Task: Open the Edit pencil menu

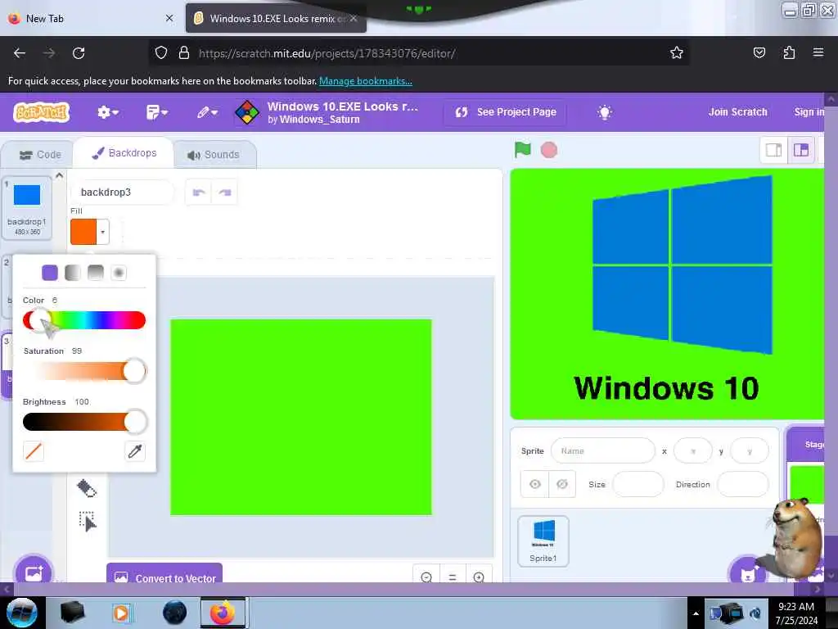Action: point(206,112)
